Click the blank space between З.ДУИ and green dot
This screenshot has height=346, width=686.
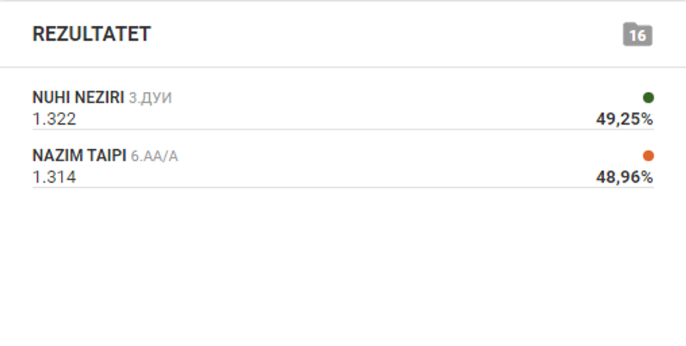406,98
